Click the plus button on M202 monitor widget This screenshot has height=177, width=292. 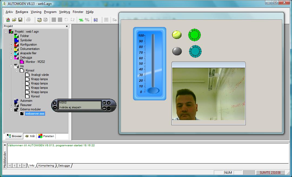(55, 103)
